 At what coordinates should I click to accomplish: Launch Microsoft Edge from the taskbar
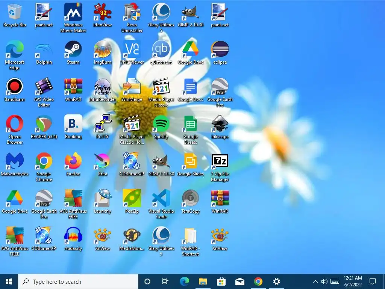pyautogui.click(x=184, y=281)
